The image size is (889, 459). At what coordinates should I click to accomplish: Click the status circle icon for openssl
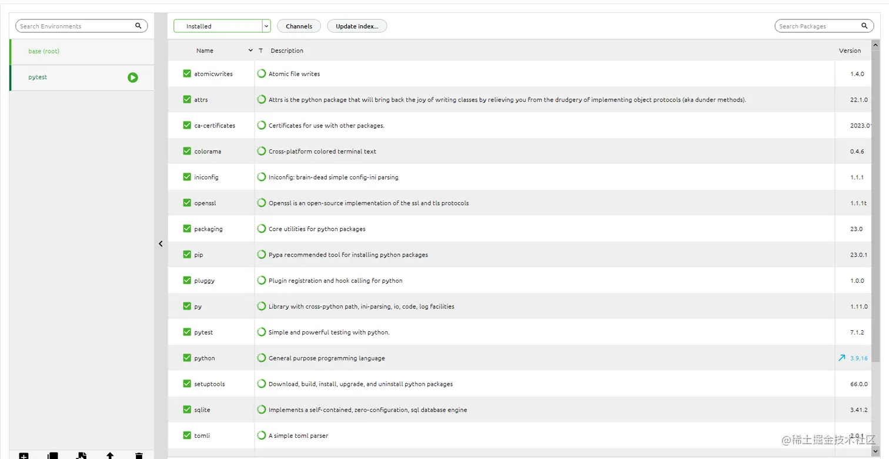tap(262, 203)
